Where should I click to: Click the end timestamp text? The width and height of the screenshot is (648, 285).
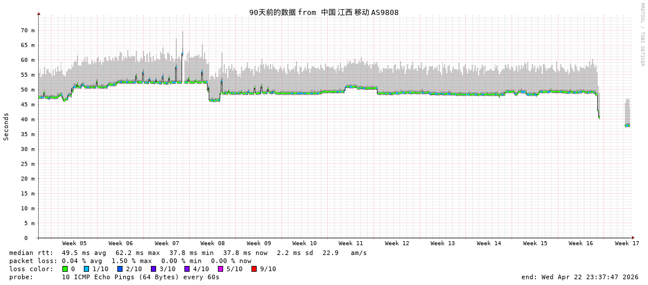580,277
